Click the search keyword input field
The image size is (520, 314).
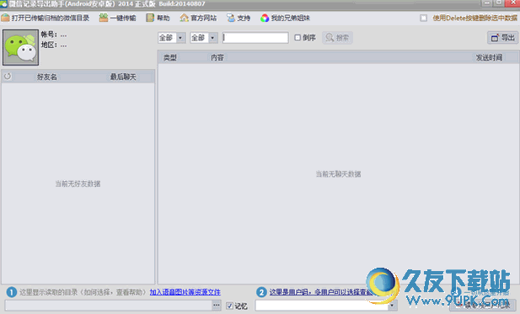tap(255, 38)
